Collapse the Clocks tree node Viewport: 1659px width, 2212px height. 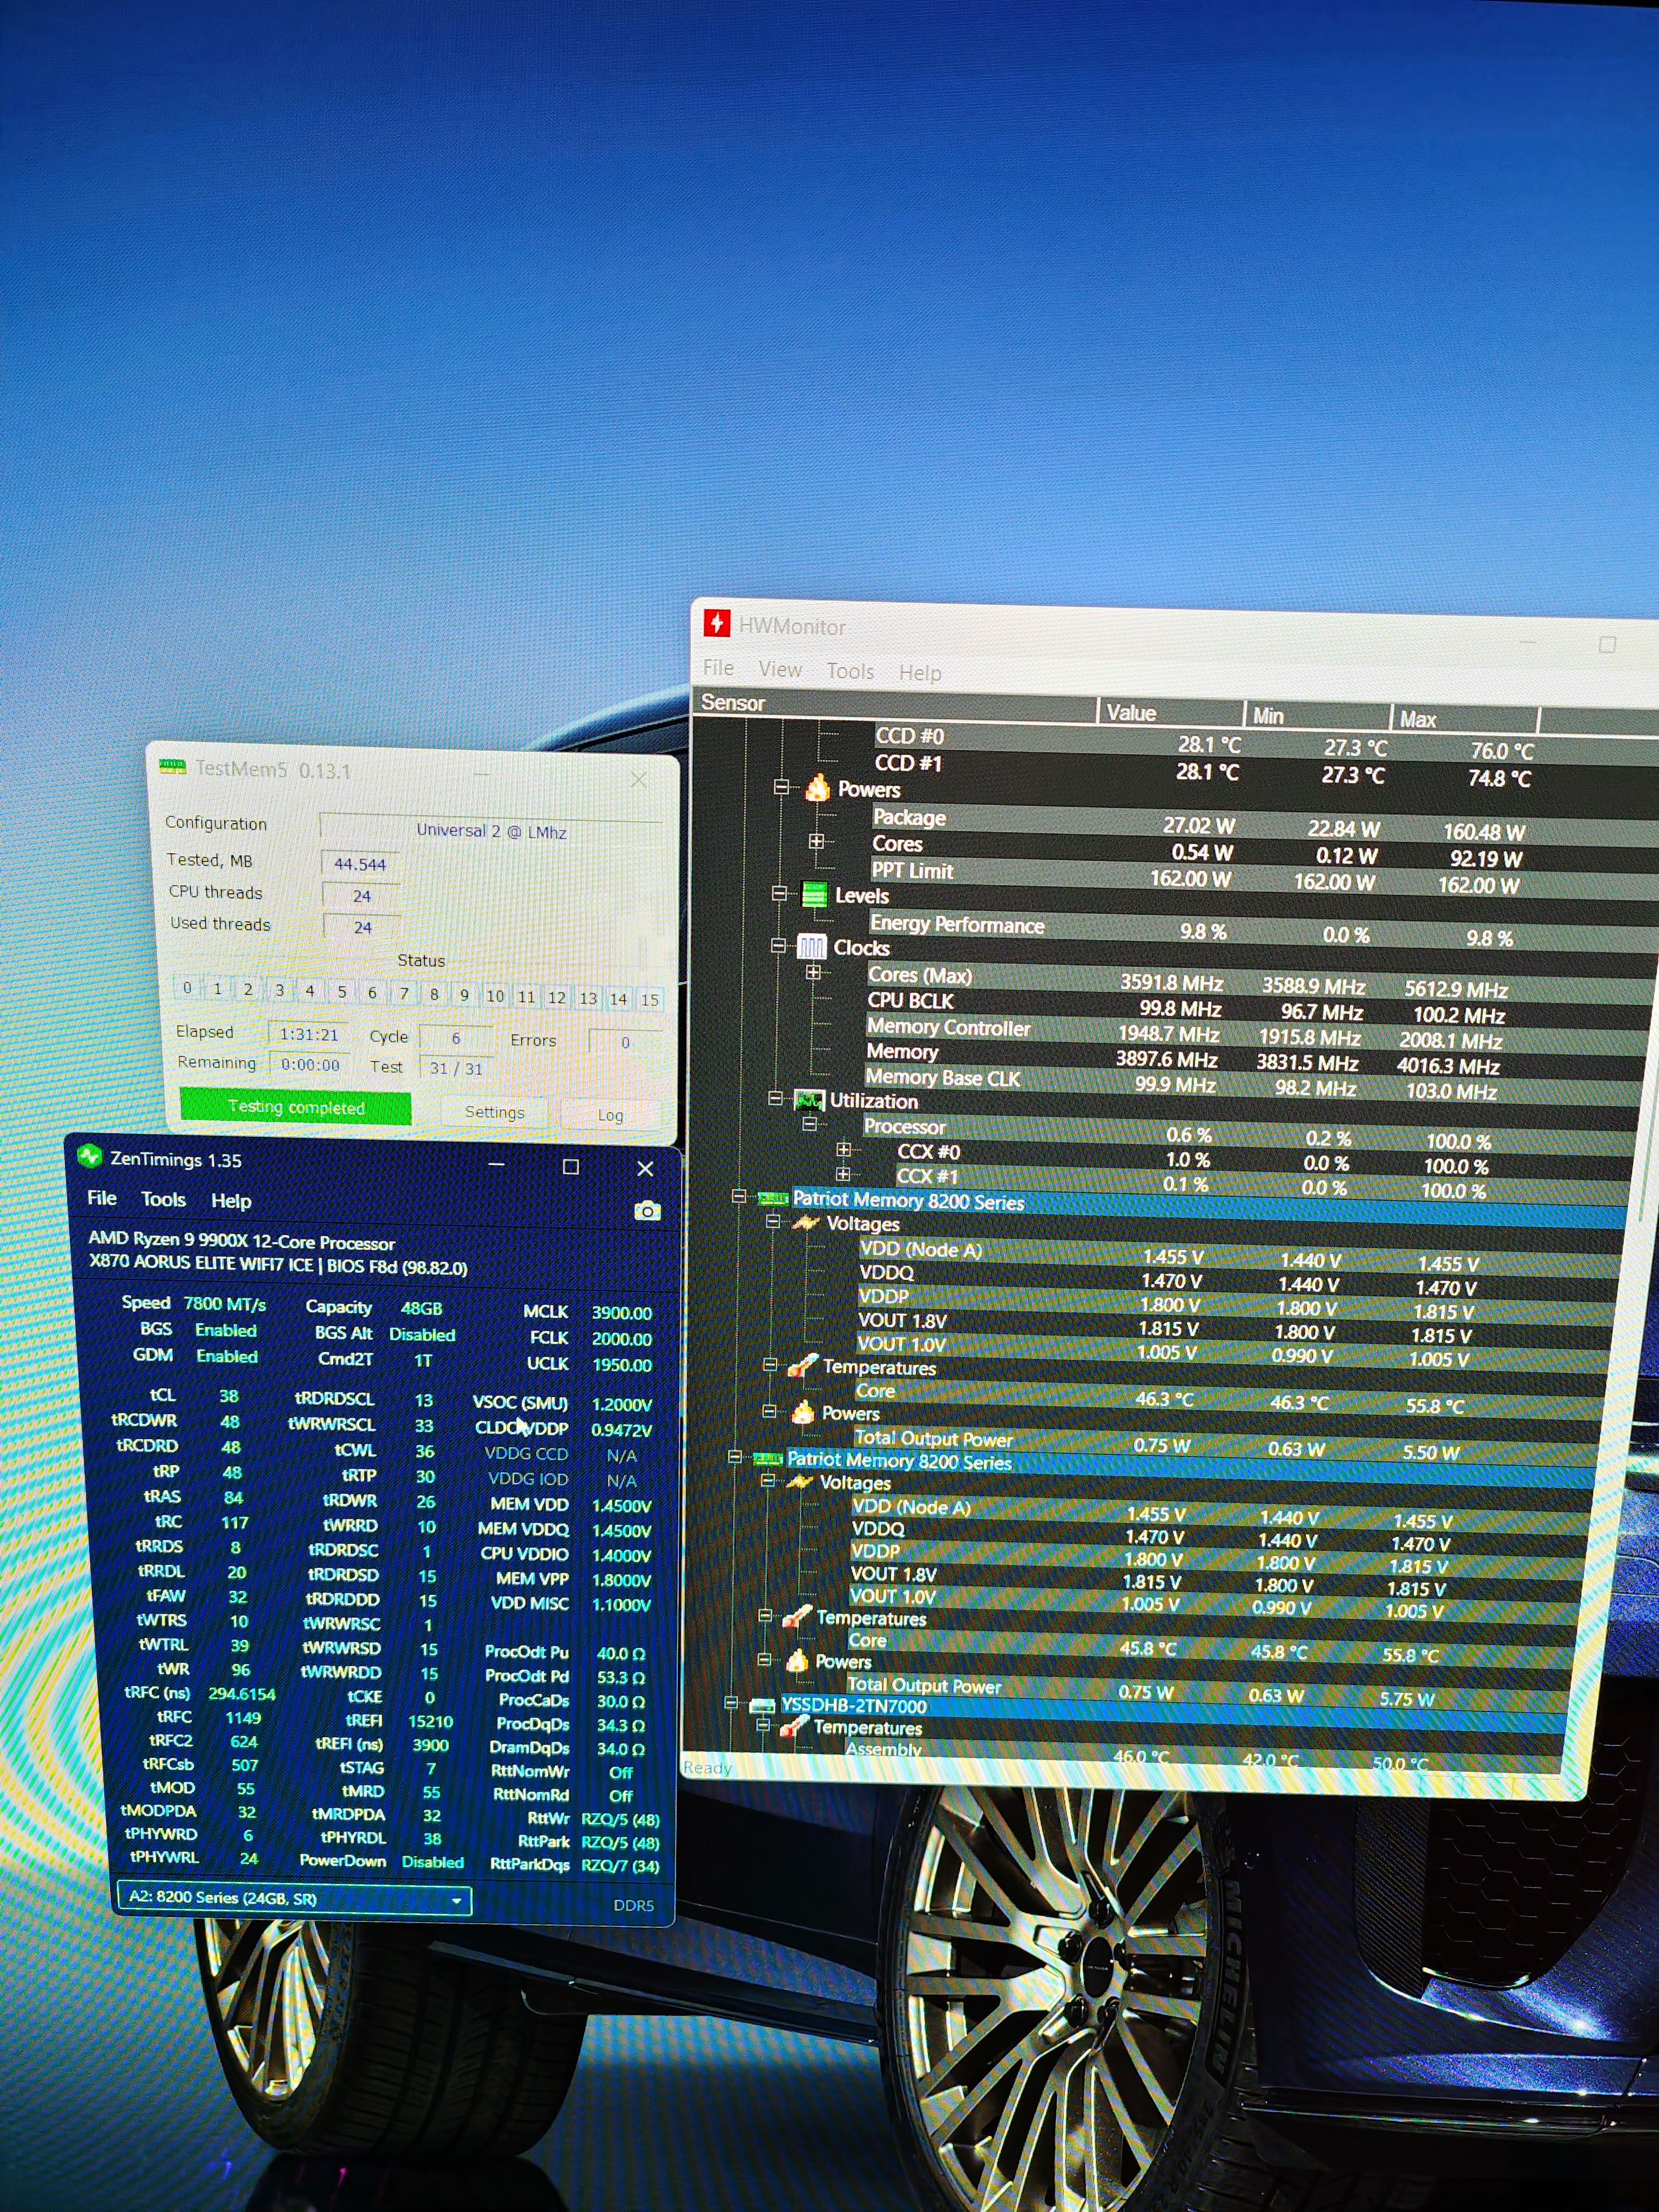coord(778,945)
